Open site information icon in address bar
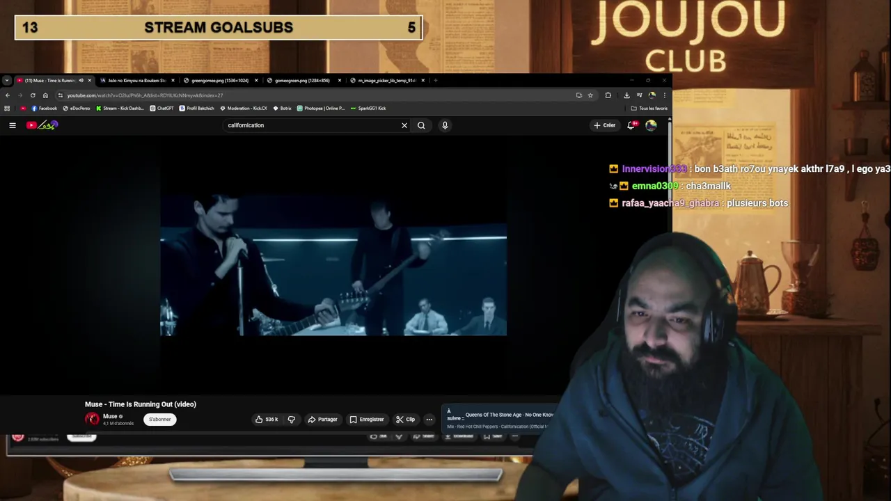This screenshot has width=891, height=501. tap(61, 95)
